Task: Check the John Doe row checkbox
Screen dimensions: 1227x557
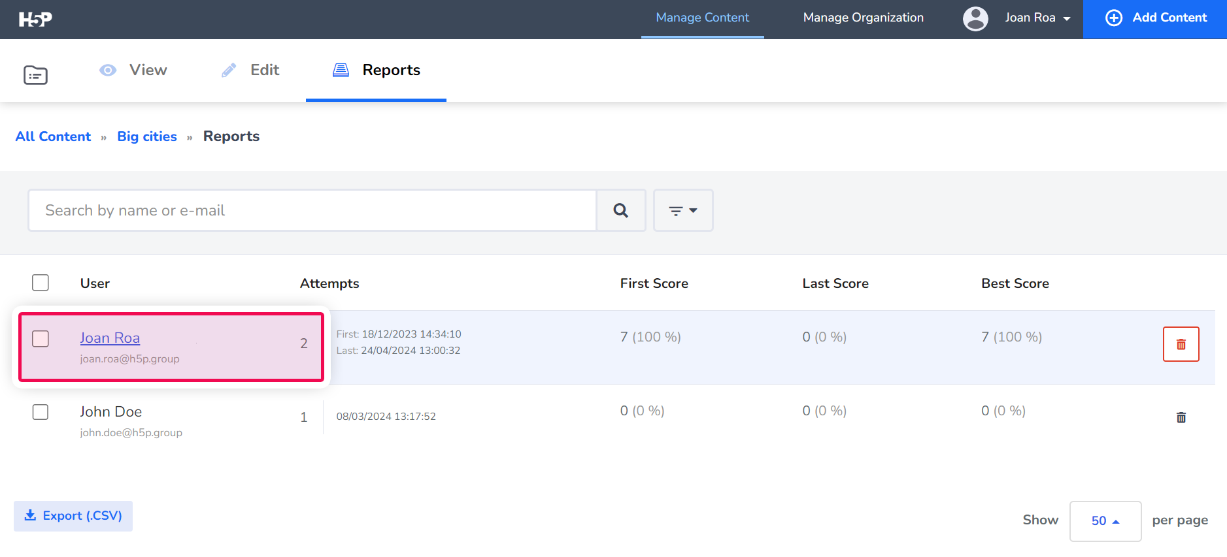Action: coord(41,412)
